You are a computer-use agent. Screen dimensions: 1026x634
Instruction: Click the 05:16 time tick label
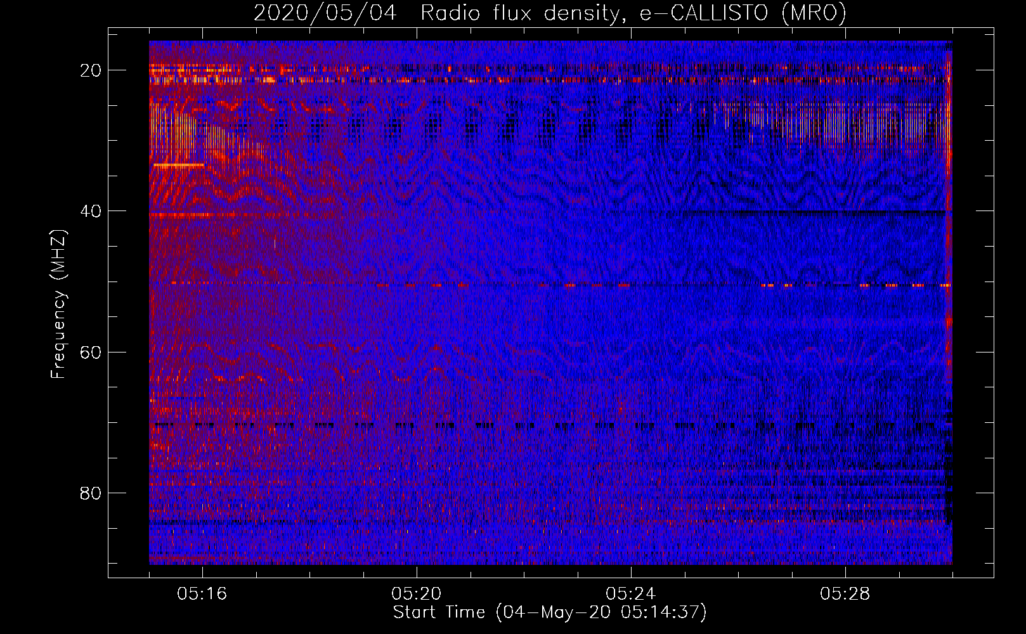pos(202,594)
